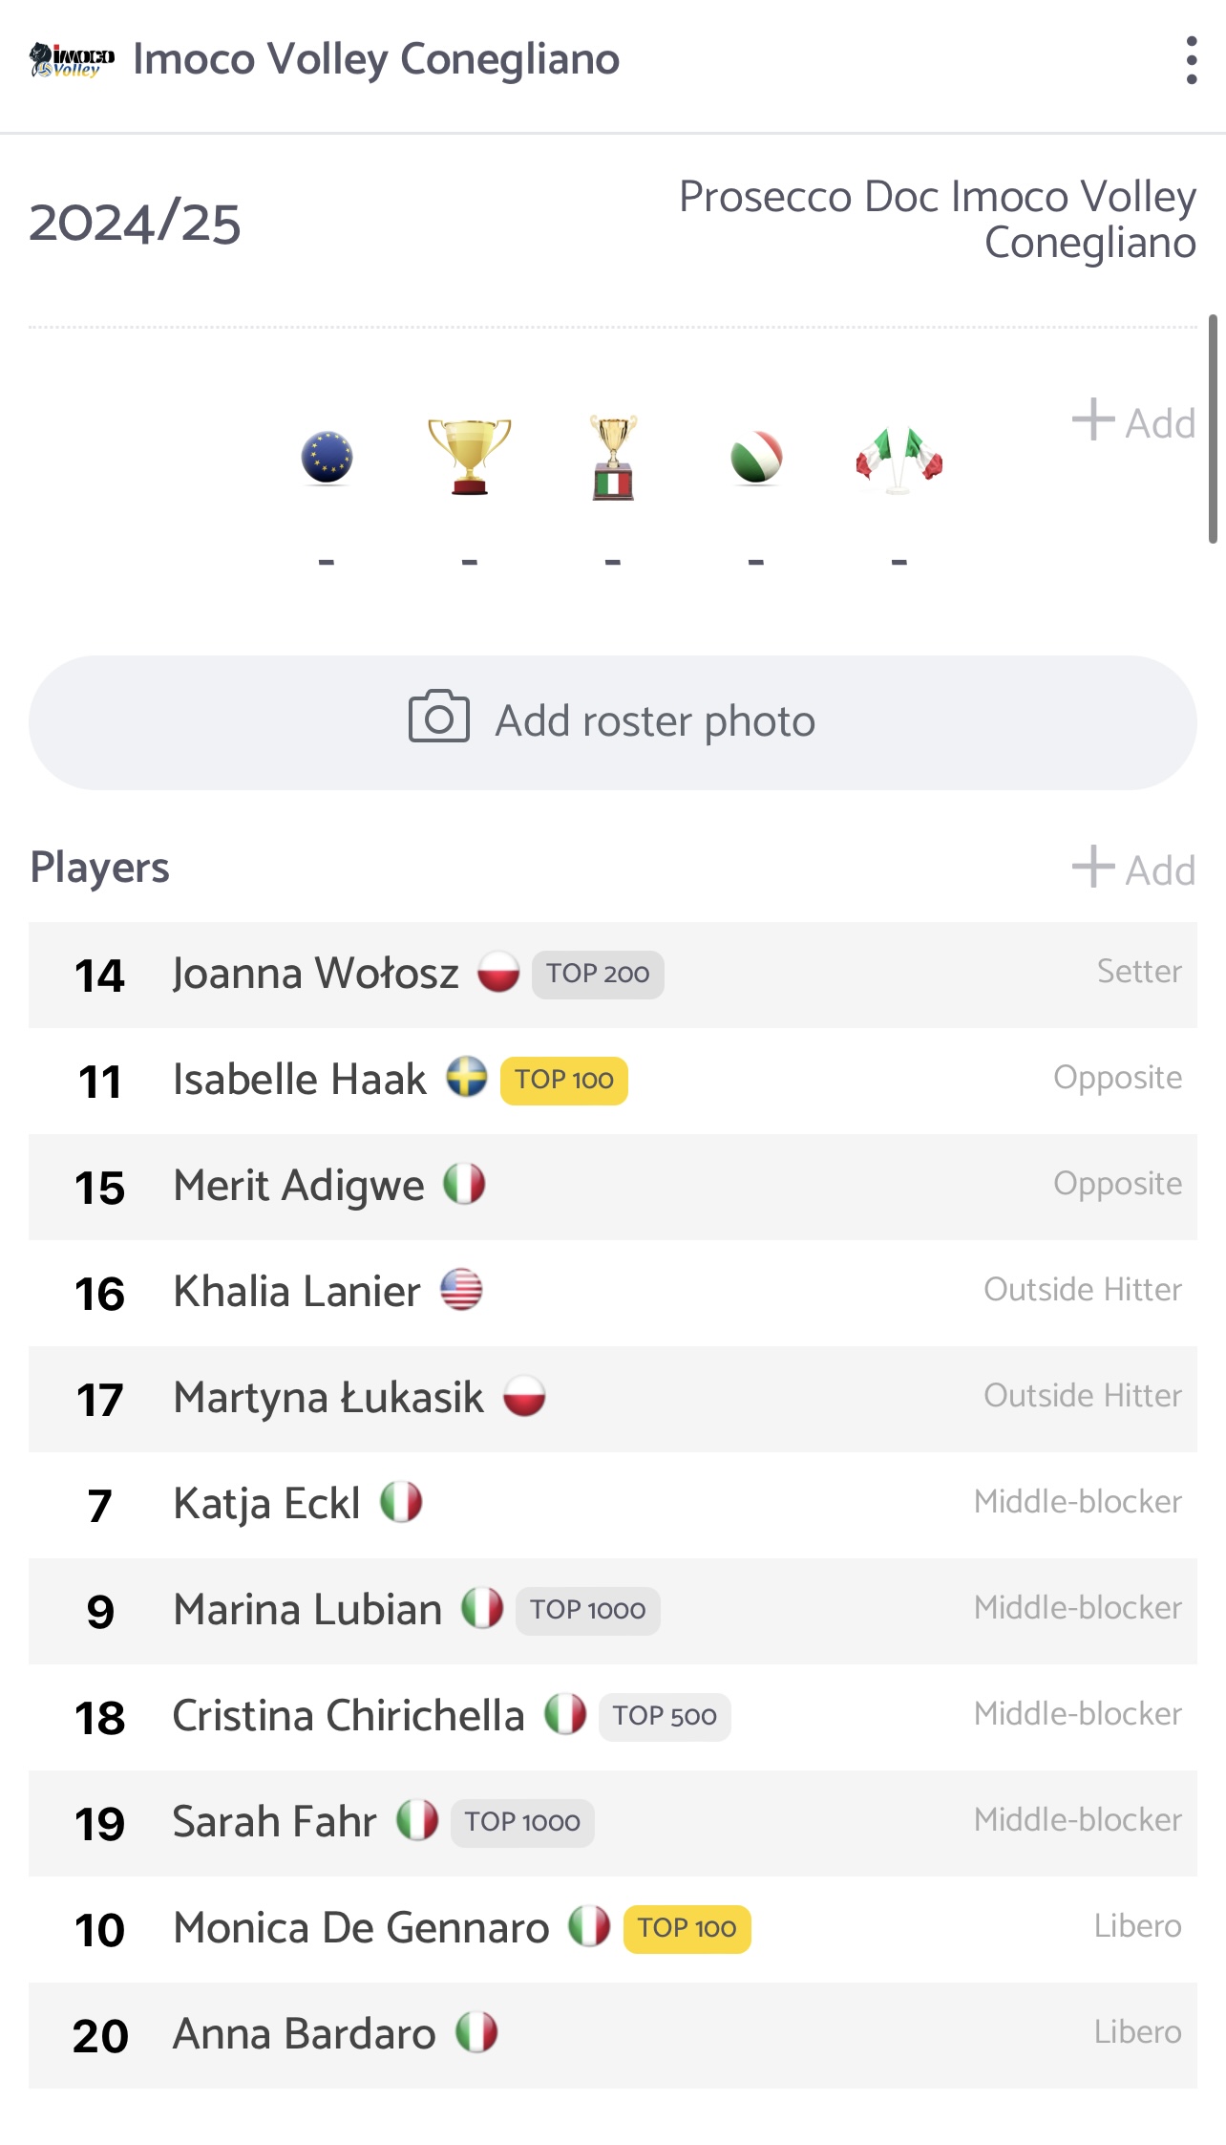
Task: Tap the Imoco Volley team logo
Action: tap(72, 60)
